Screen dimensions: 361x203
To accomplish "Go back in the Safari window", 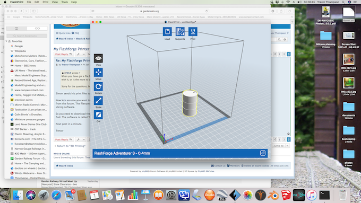I will pyautogui.click(x=21, y=11).
